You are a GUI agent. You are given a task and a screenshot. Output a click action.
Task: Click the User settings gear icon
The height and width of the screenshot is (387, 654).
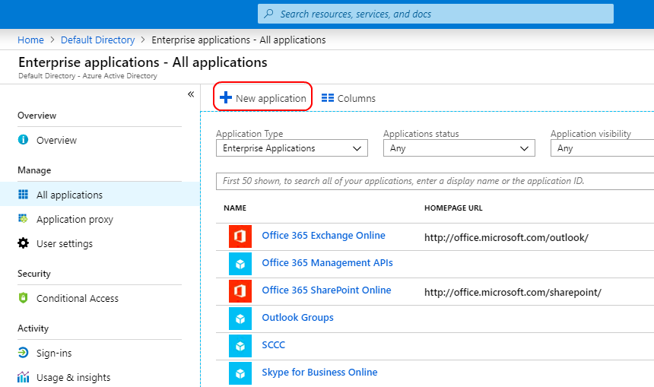point(24,243)
